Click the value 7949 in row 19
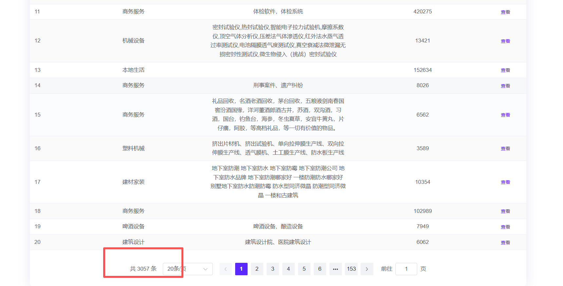563x286 pixels. 422,226
